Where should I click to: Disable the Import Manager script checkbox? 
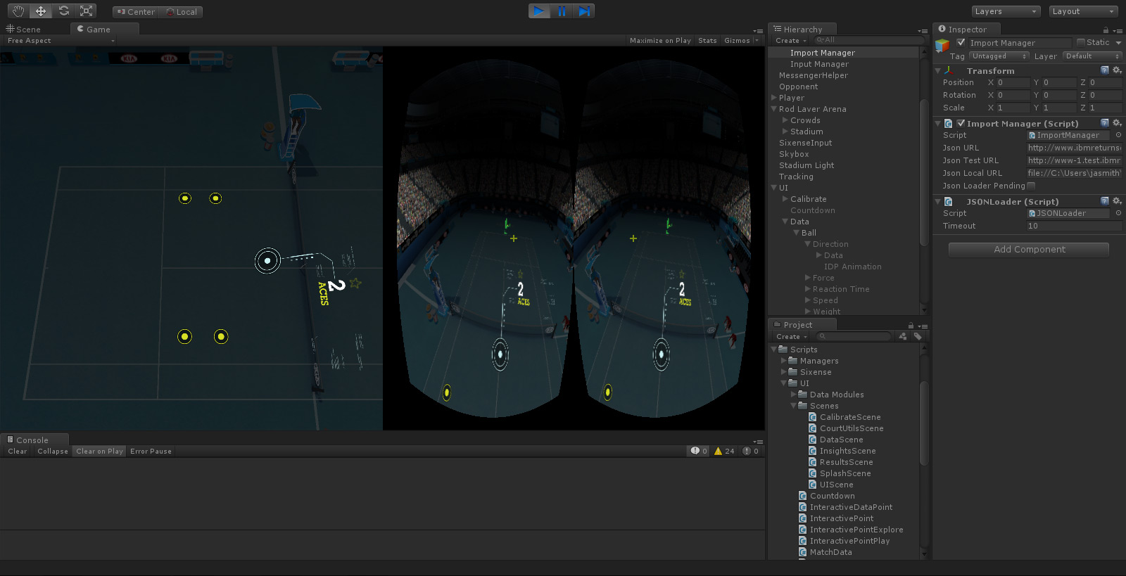coord(961,123)
